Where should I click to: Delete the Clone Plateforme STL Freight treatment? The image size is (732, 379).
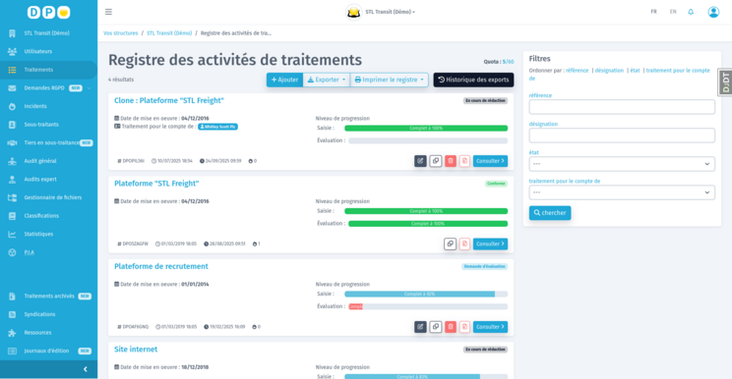451,161
